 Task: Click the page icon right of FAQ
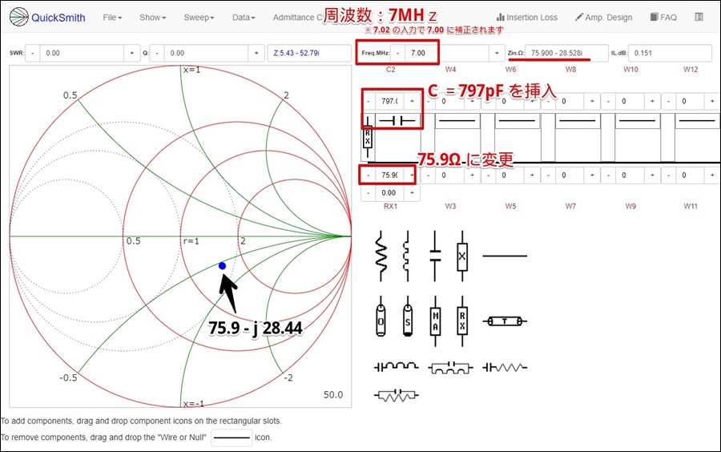point(699,17)
